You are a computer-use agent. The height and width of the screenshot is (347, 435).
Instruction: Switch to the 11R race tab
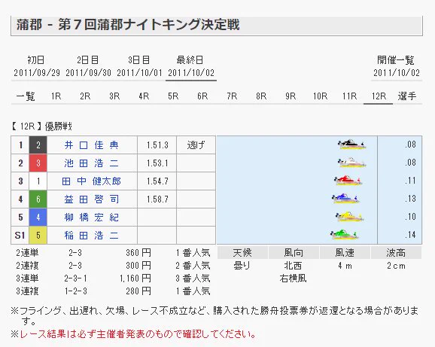(349, 96)
